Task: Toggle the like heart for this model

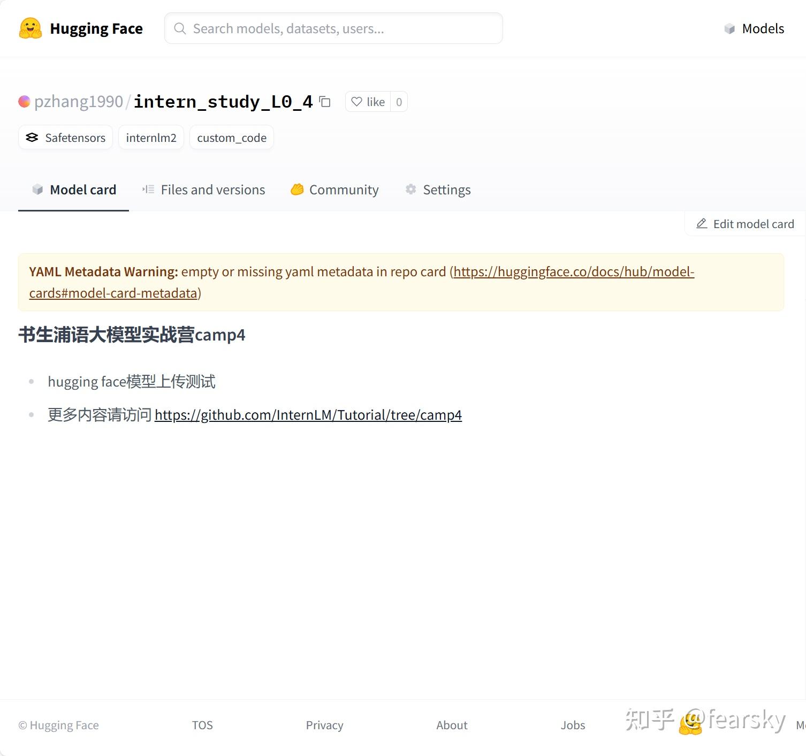Action: (368, 101)
